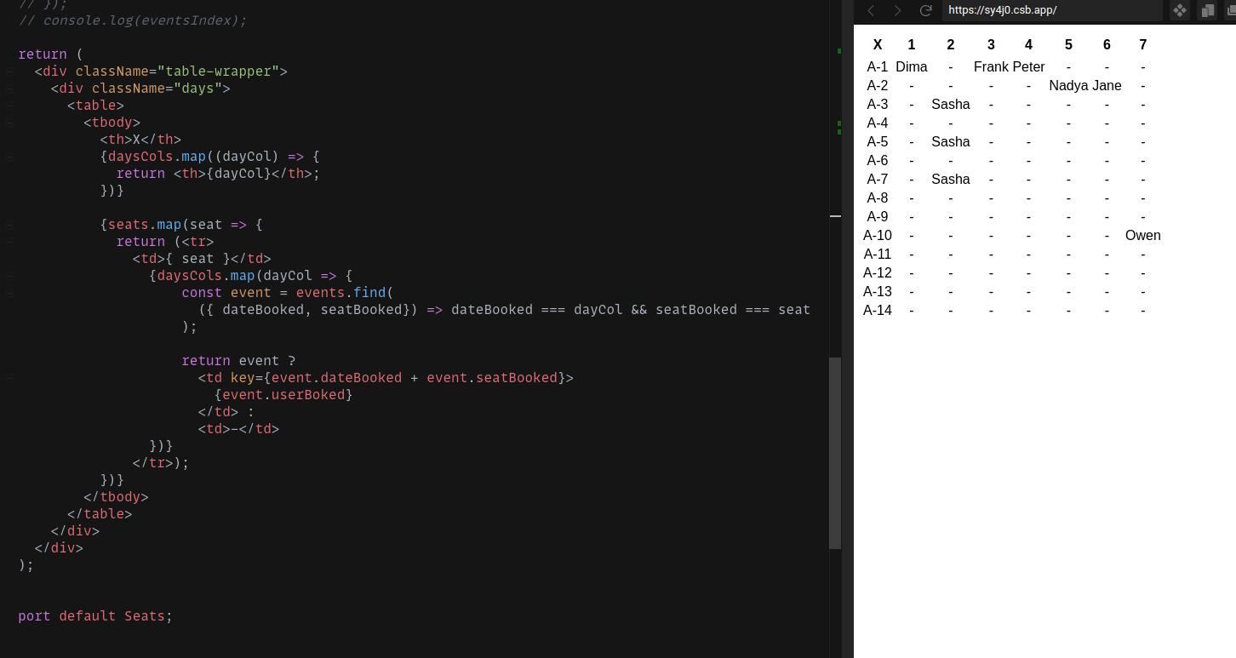
Task: Click the "port default Seats;" line
Action: (x=95, y=616)
